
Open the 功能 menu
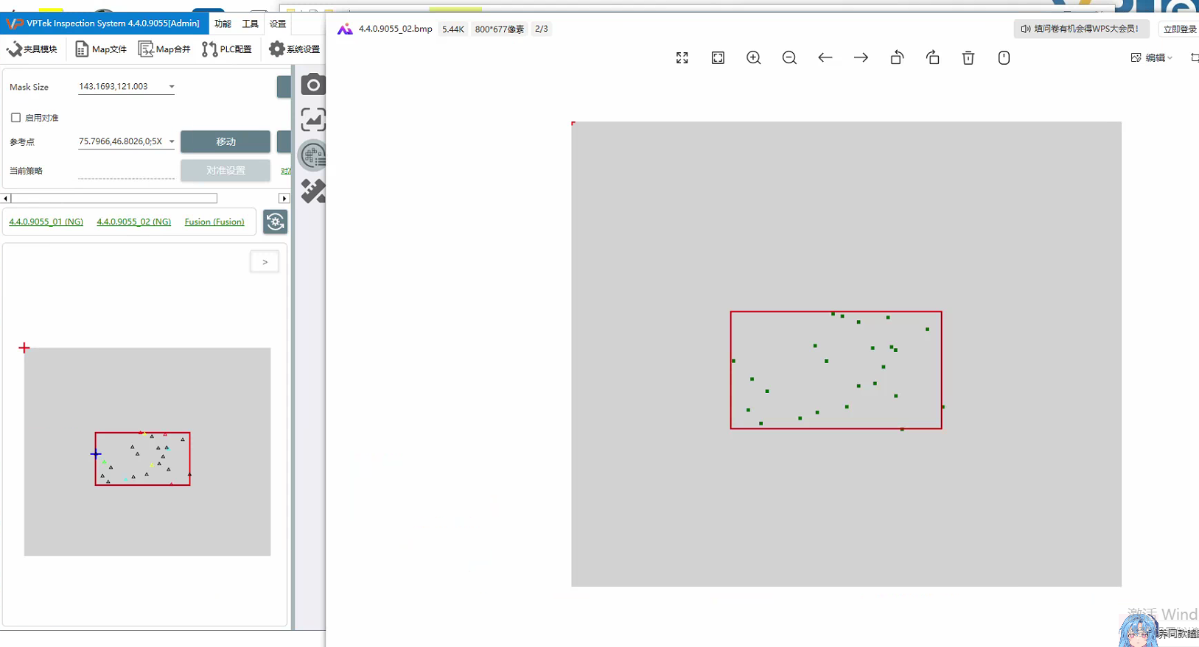click(223, 24)
